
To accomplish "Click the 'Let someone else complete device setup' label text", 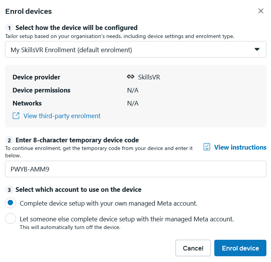I will pos(127,219).
